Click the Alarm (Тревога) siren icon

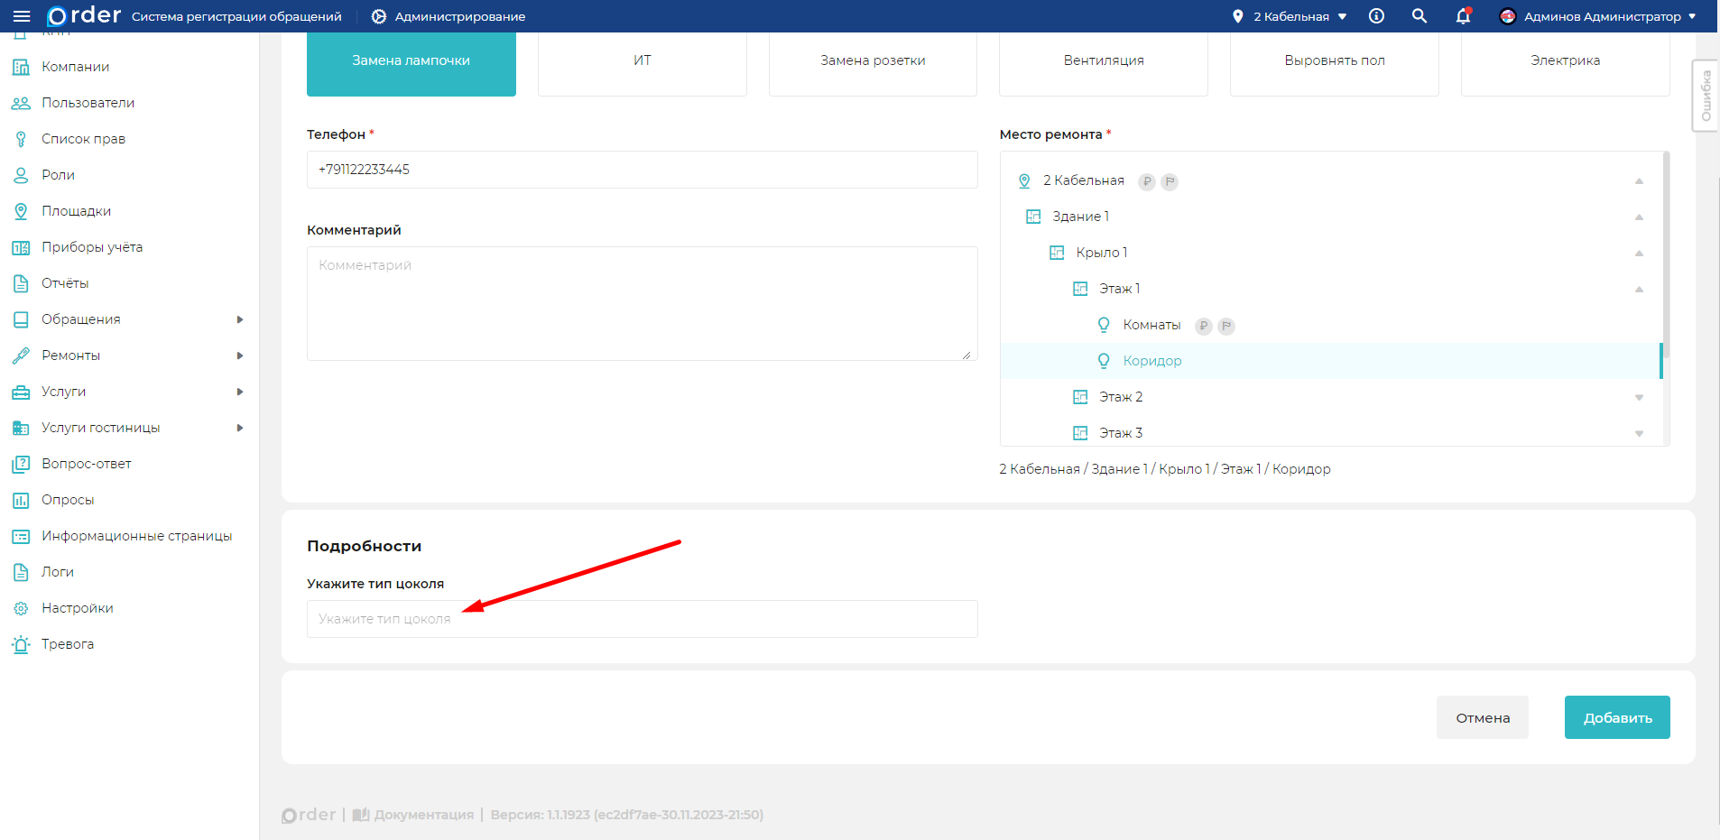click(x=21, y=644)
